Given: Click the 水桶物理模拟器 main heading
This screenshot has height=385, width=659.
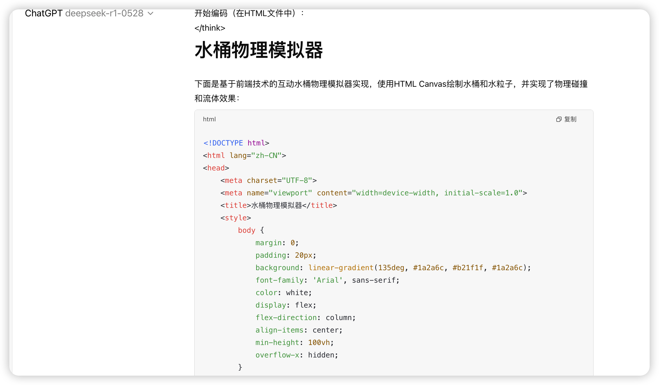Looking at the screenshot, I should point(258,50).
